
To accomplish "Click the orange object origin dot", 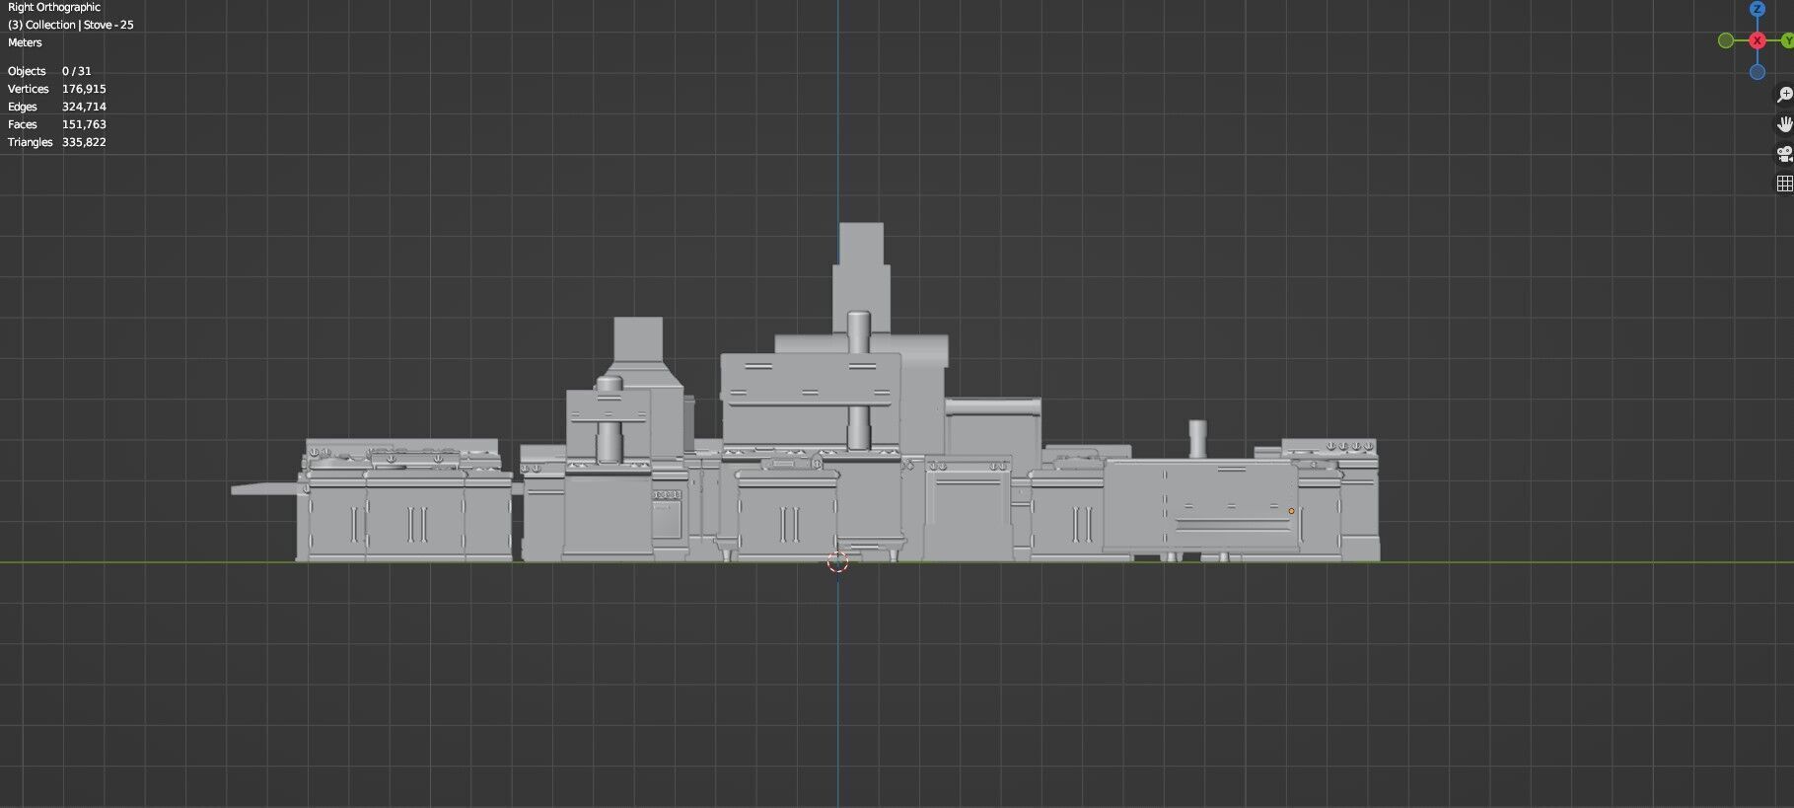I will coord(1291,511).
